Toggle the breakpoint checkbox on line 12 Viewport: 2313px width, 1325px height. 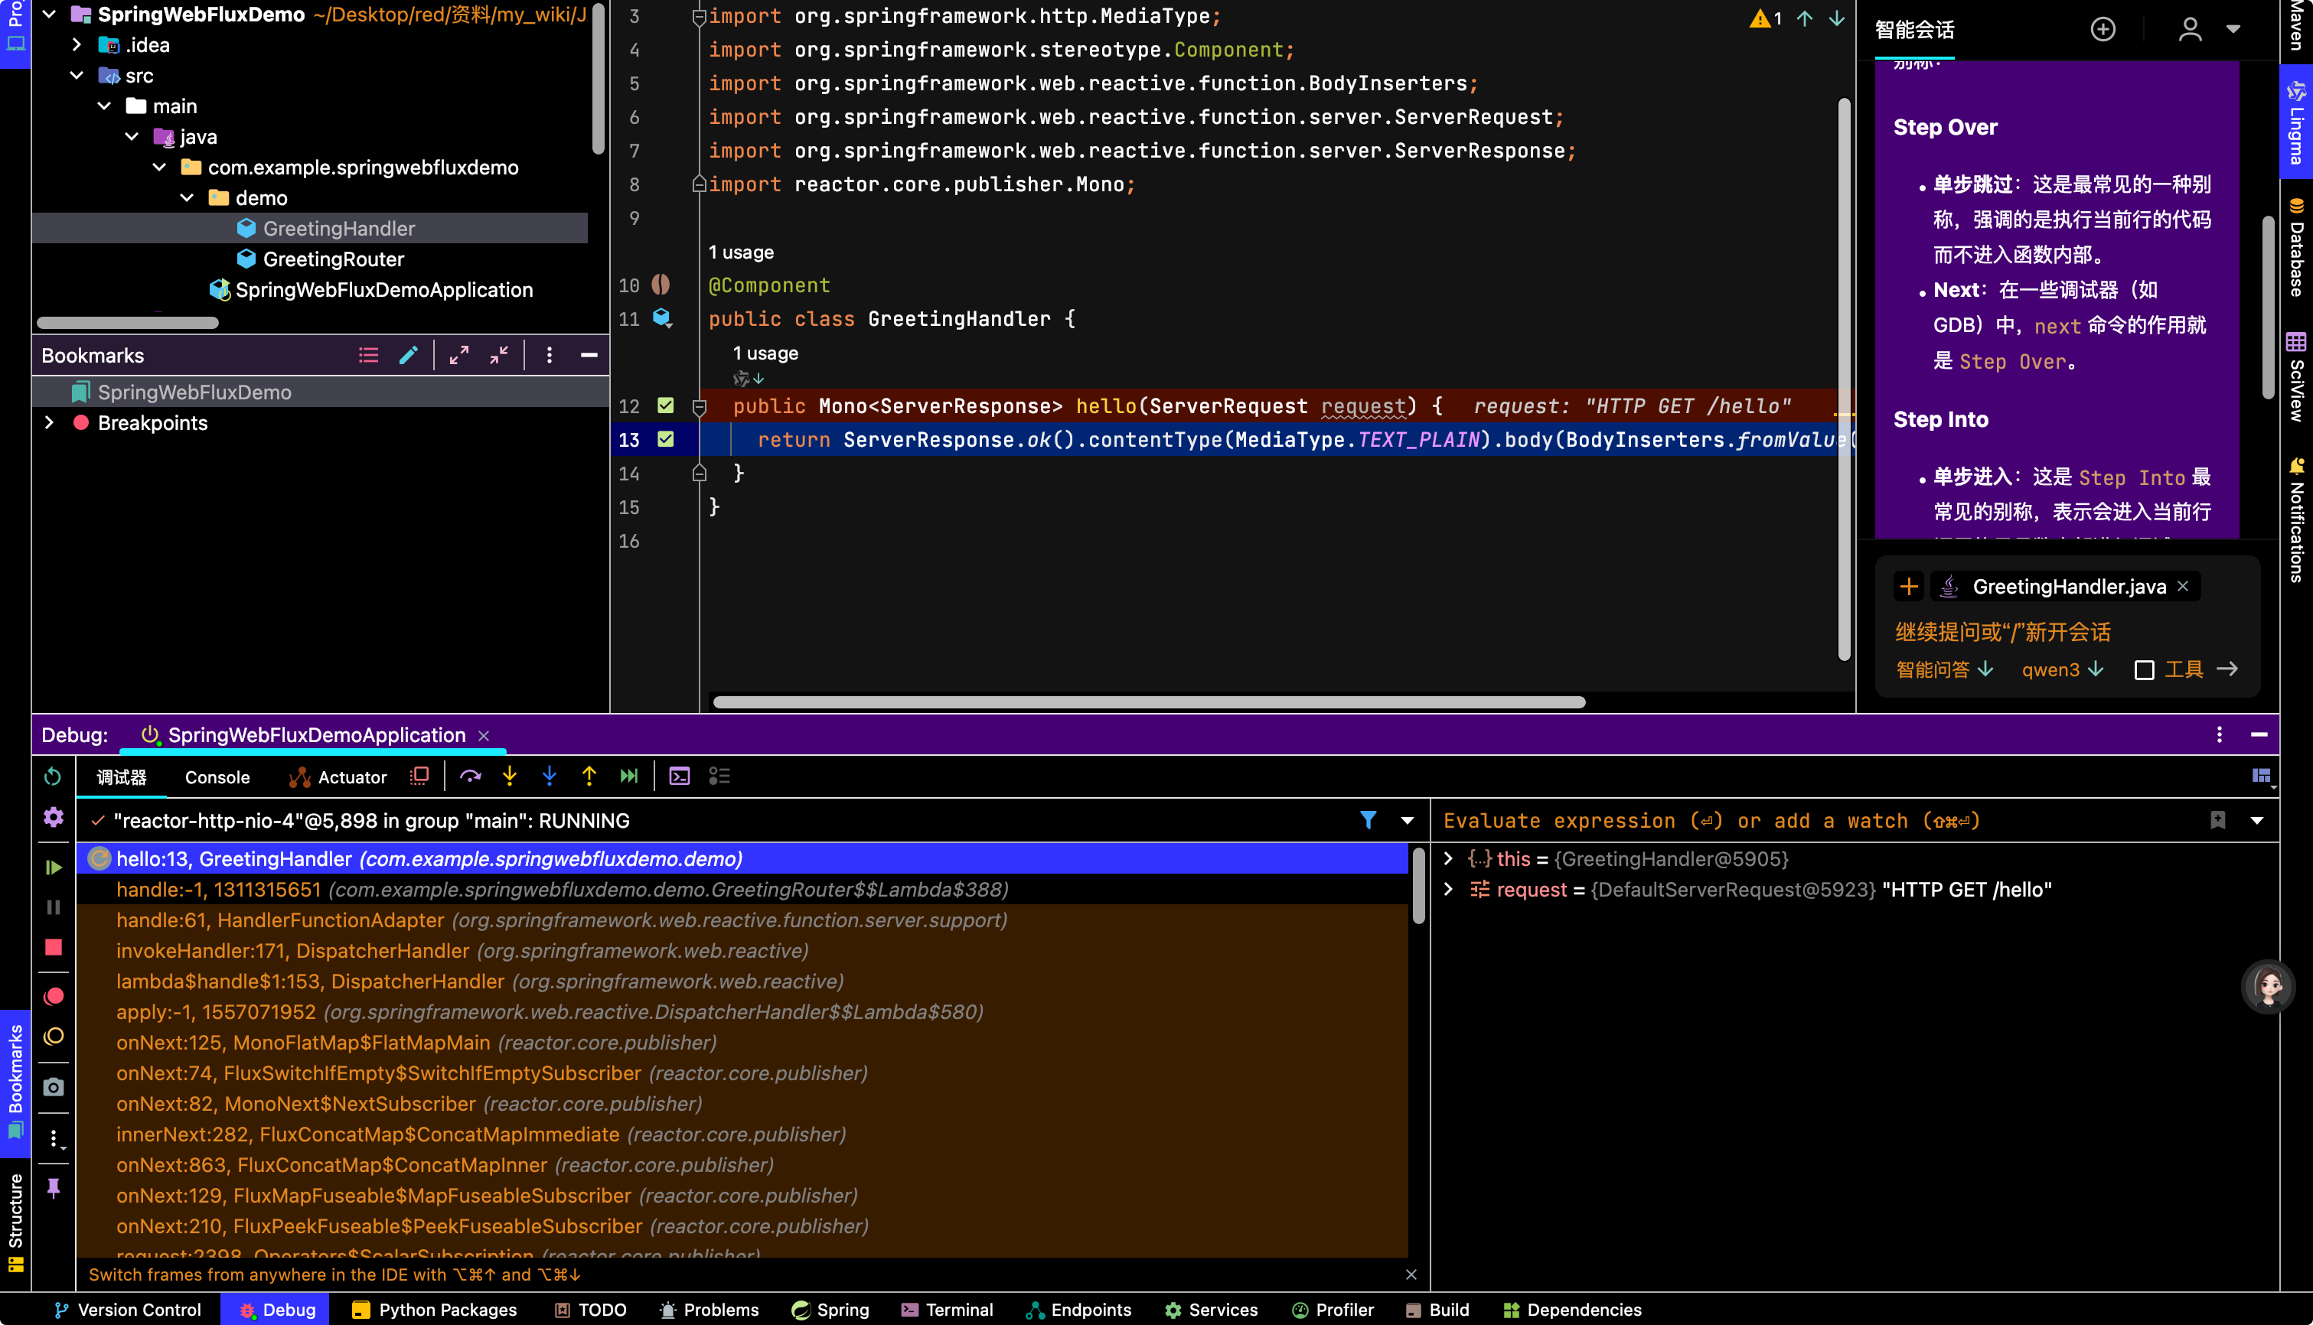pos(665,406)
